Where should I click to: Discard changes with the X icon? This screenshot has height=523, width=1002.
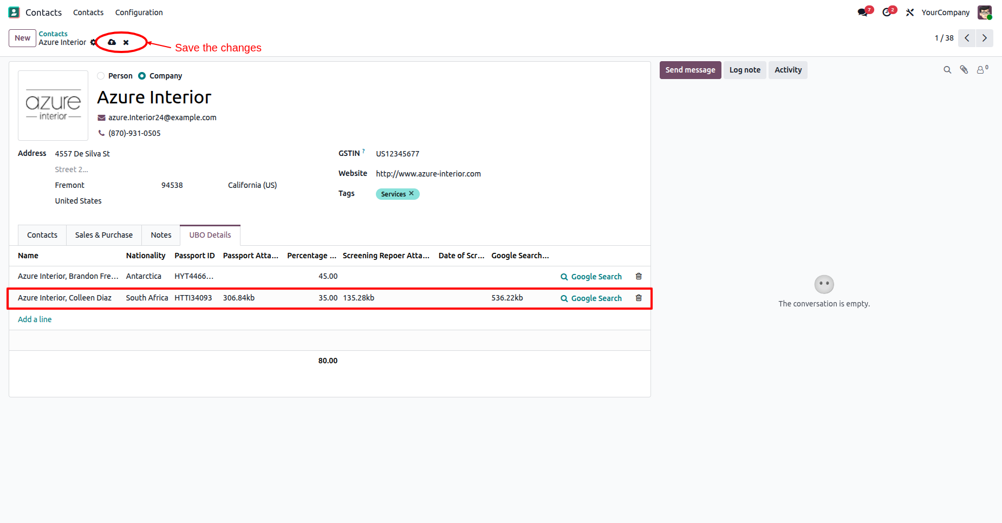[x=126, y=42]
